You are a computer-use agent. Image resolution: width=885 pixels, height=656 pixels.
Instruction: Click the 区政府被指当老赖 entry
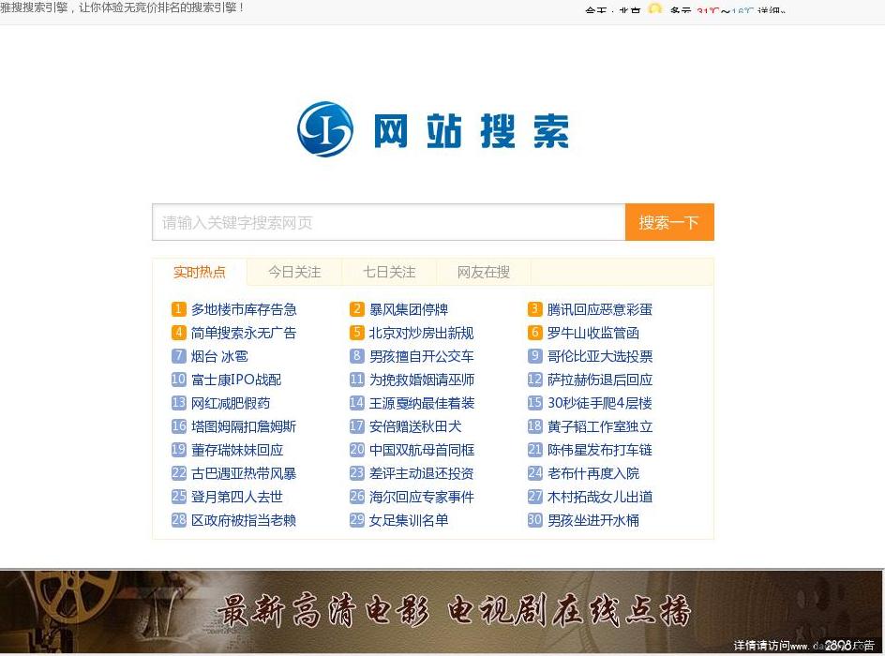244,520
